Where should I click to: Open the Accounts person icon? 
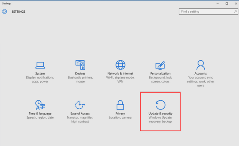click(201, 65)
